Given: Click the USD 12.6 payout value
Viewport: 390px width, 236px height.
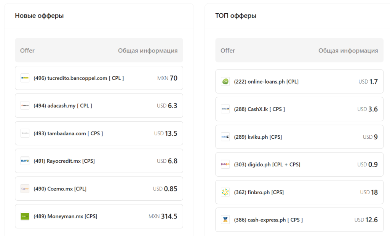Looking at the screenshot, I should pyautogui.click(x=366, y=220).
